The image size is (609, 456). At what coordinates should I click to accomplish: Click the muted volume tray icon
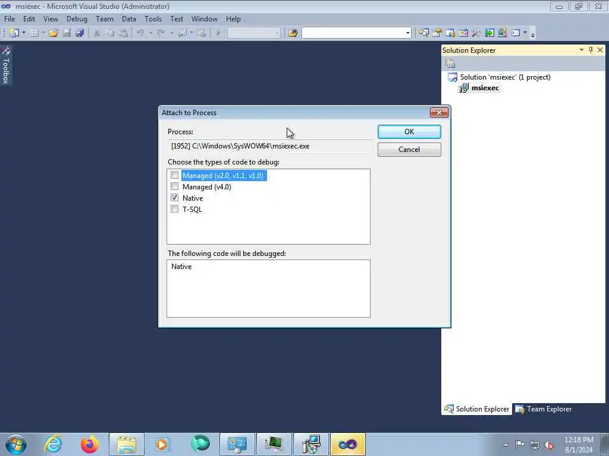pos(549,445)
